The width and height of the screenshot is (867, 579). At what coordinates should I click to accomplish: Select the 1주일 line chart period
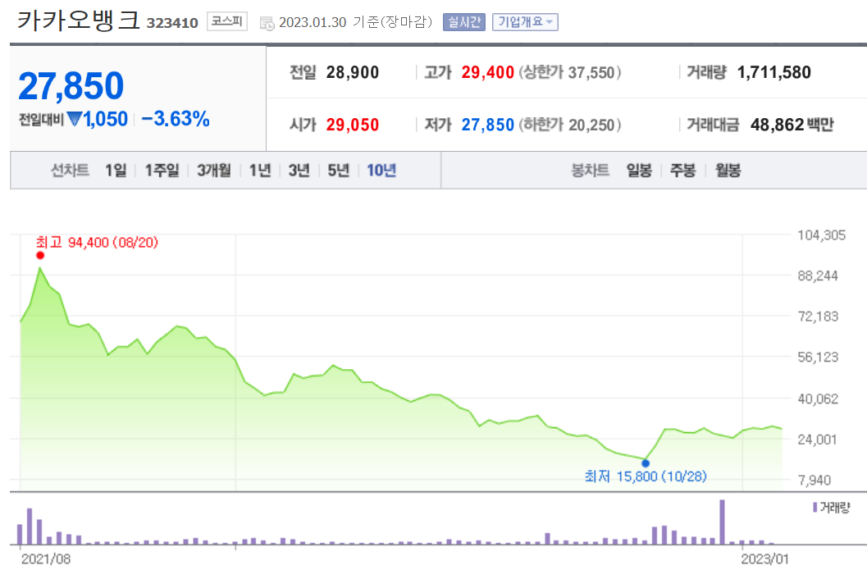(162, 171)
